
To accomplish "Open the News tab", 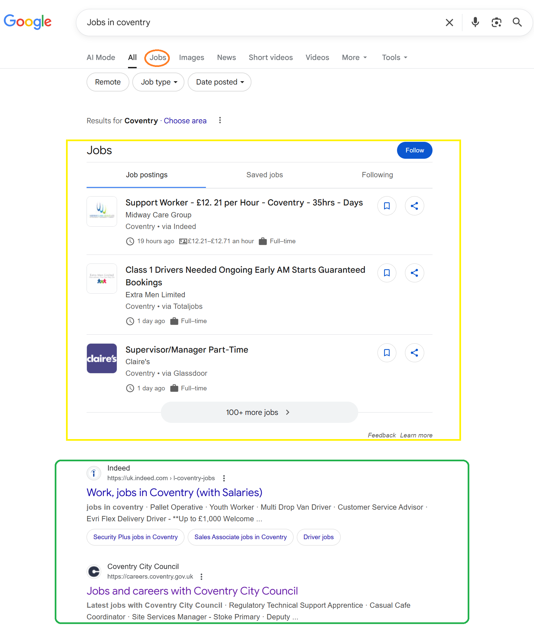I will pos(227,57).
